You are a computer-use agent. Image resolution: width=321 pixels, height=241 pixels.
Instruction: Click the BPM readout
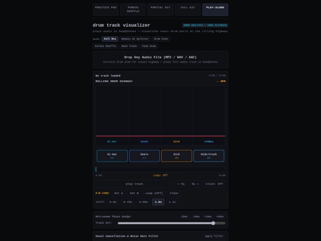click(x=221, y=82)
